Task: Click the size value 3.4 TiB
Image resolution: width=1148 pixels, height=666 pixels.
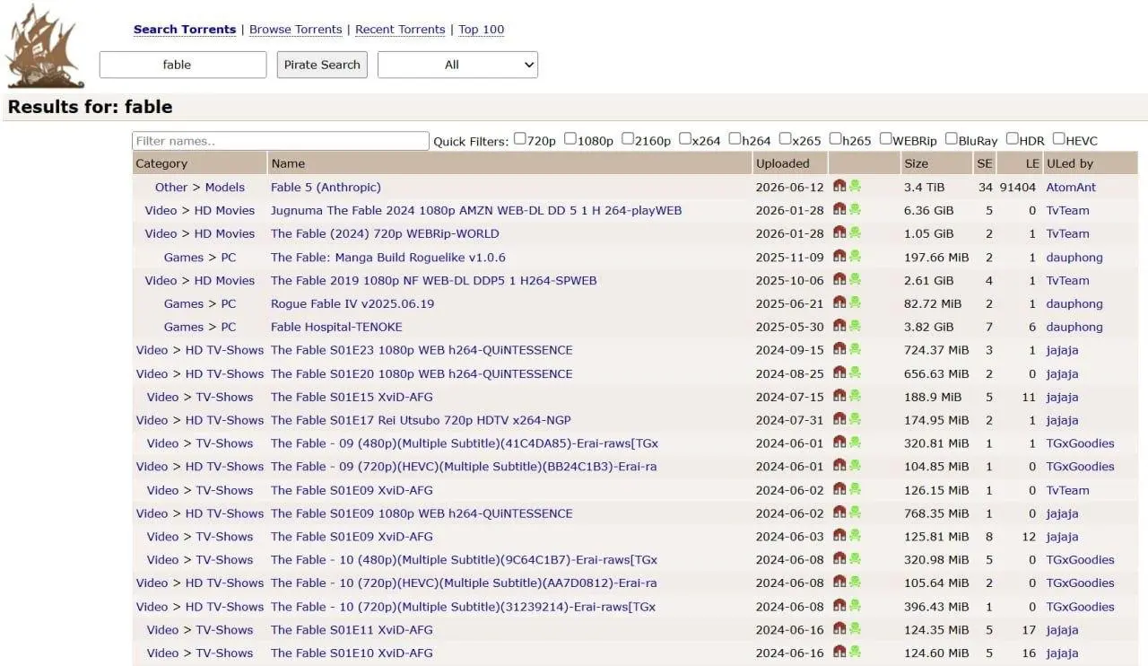Action: 925,187
